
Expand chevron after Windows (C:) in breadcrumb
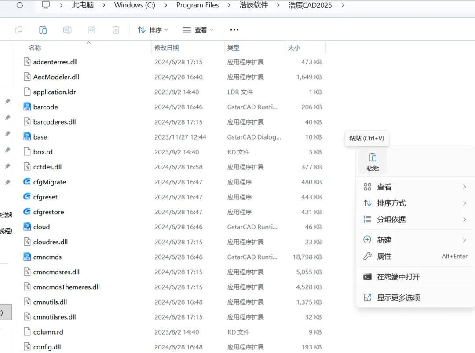pyautogui.click(x=166, y=5)
